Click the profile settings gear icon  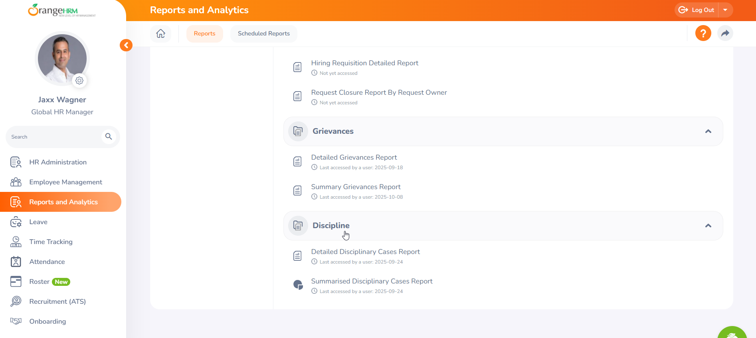[79, 81]
